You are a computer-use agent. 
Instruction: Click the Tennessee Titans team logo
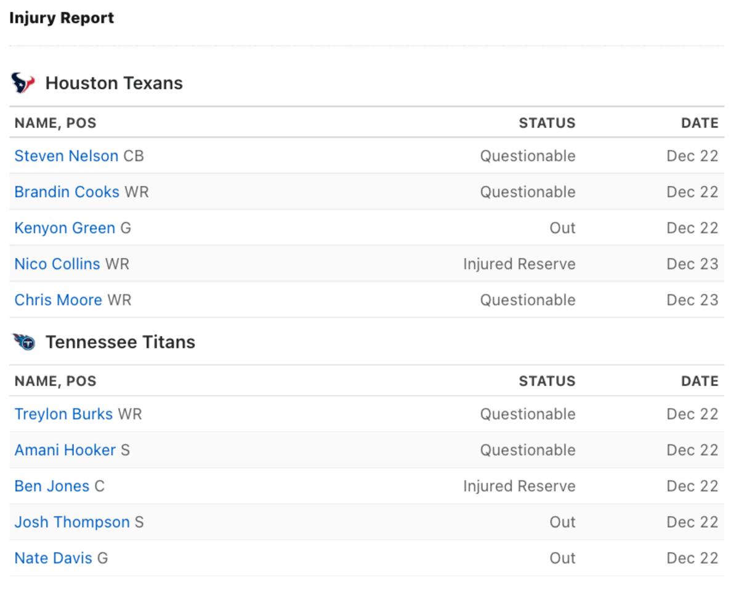pyautogui.click(x=24, y=342)
